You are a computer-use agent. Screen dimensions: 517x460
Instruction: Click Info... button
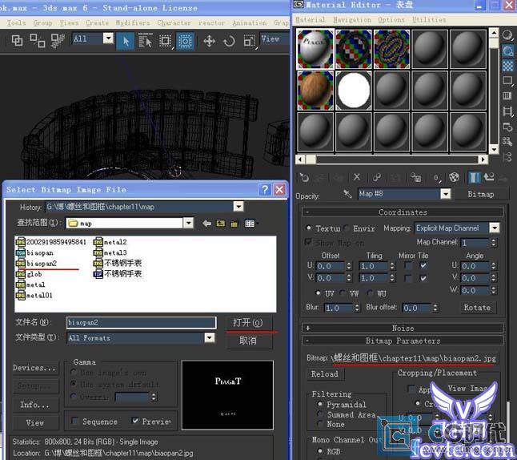34,405
